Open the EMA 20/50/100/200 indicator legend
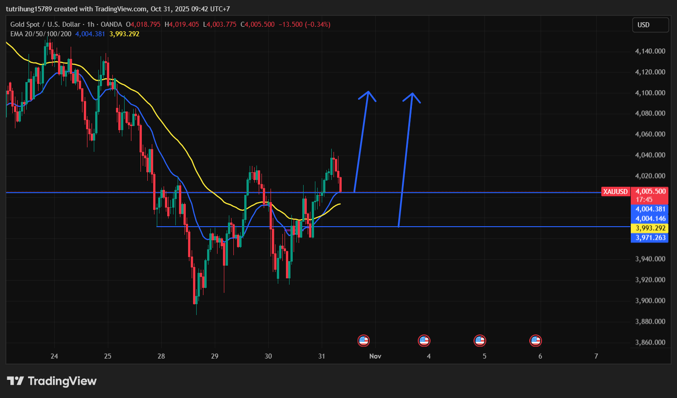Screen dimensions: 677x398 pyautogui.click(x=41, y=34)
